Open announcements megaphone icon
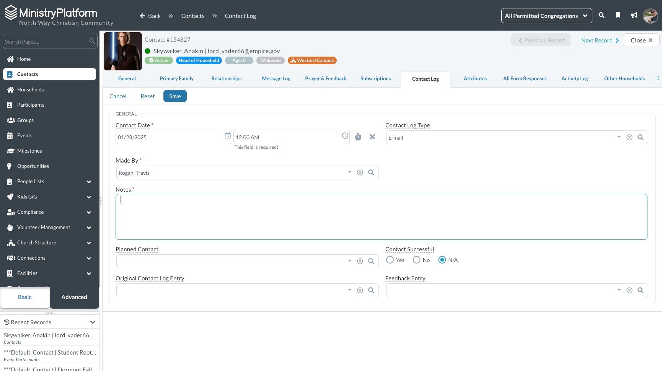662x371 pixels. [634, 15]
